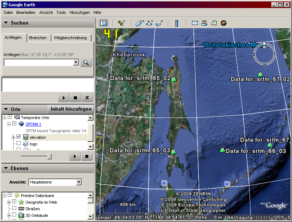Click the print icon in toolbar
The image size is (292, 222).
tap(204, 23)
